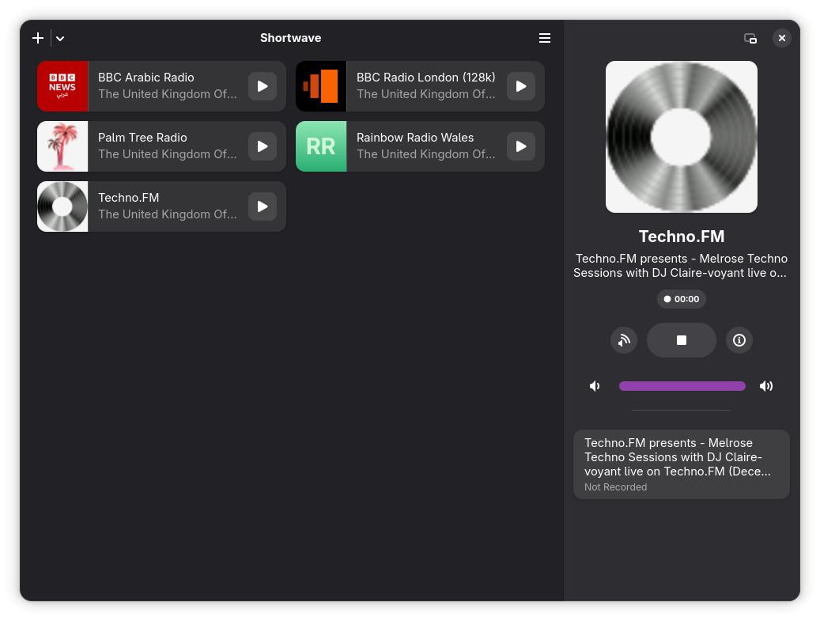Image resolution: width=820 pixels, height=621 pixels.
Task: Play BBC Arabic Radio station
Action: [x=263, y=86]
